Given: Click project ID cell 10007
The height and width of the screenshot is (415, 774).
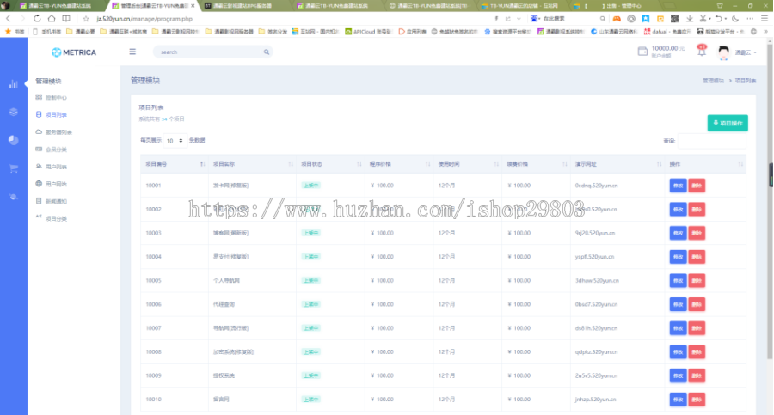Looking at the screenshot, I should point(154,328).
